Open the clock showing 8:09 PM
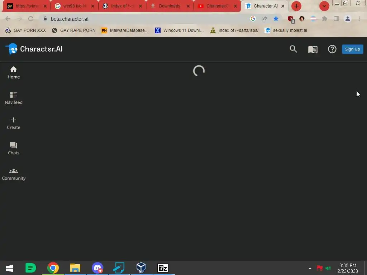Image resolution: width=367 pixels, height=275 pixels. click(348, 268)
